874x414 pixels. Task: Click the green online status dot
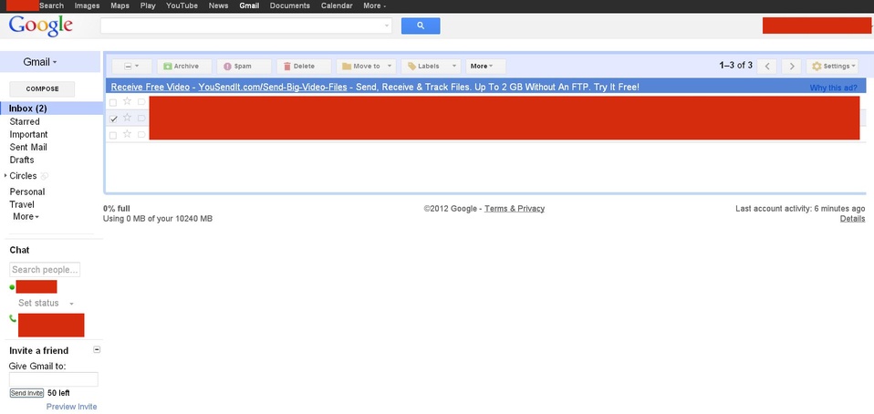(12, 287)
